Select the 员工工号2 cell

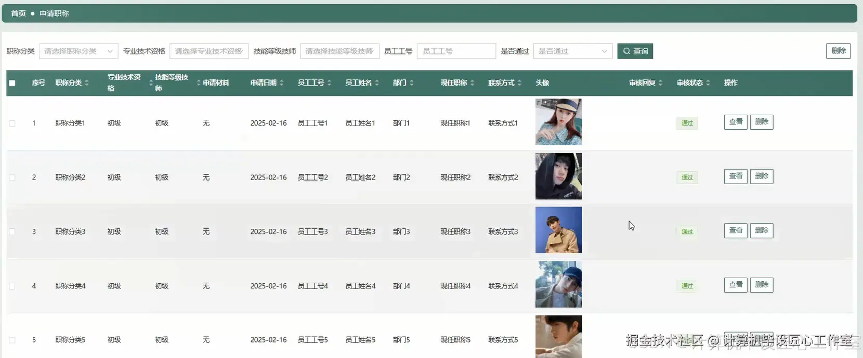[x=313, y=177]
